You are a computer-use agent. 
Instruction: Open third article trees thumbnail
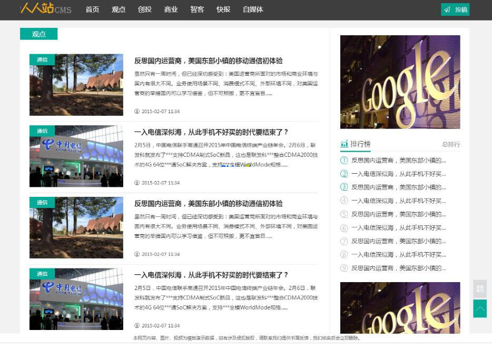click(76, 228)
